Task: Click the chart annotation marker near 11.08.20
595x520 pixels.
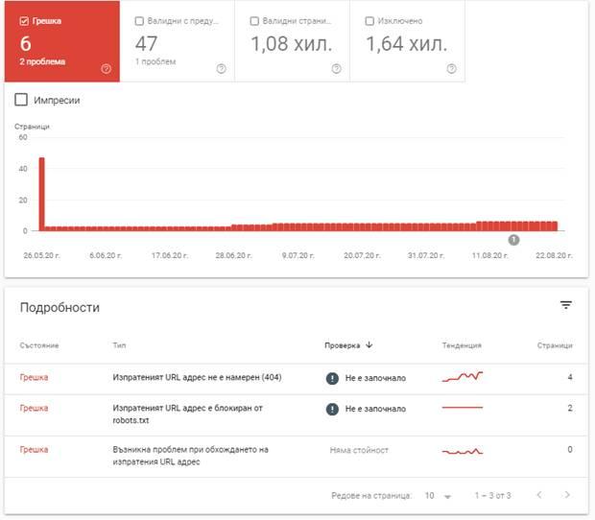Action: click(x=513, y=240)
